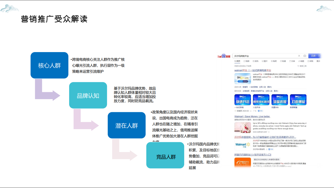Switch to the 文库 tab
Image resolution: width=334 pixels, height=188 pixels.
pos(292,61)
